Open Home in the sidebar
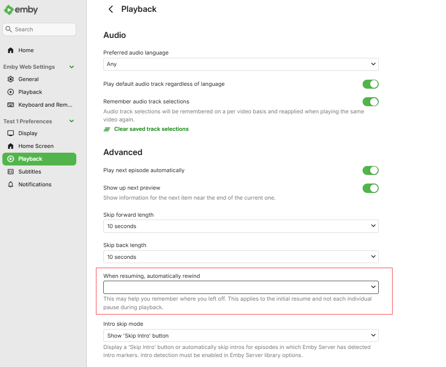This screenshot has height=367, width=446. coord(39,50)
